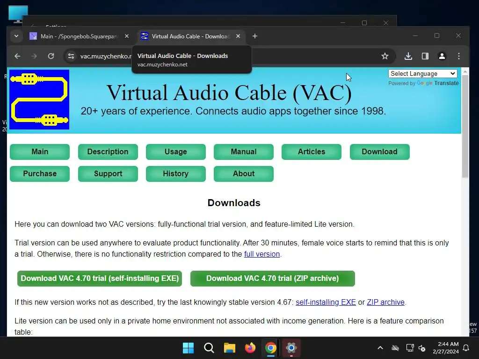This screenshot has height=359, width=479.
Task: Click the Downloads heading
Action: tap(234, 203)
